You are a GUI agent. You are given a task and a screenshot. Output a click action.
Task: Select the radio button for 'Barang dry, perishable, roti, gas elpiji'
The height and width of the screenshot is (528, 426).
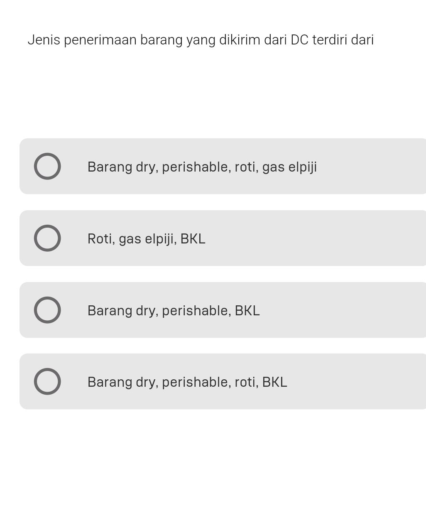(47, 166)
